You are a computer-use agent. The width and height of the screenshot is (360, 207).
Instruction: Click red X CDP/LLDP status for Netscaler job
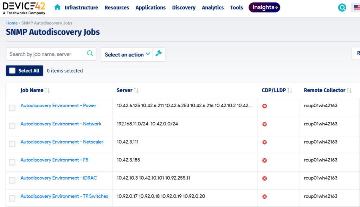[264, 142]
